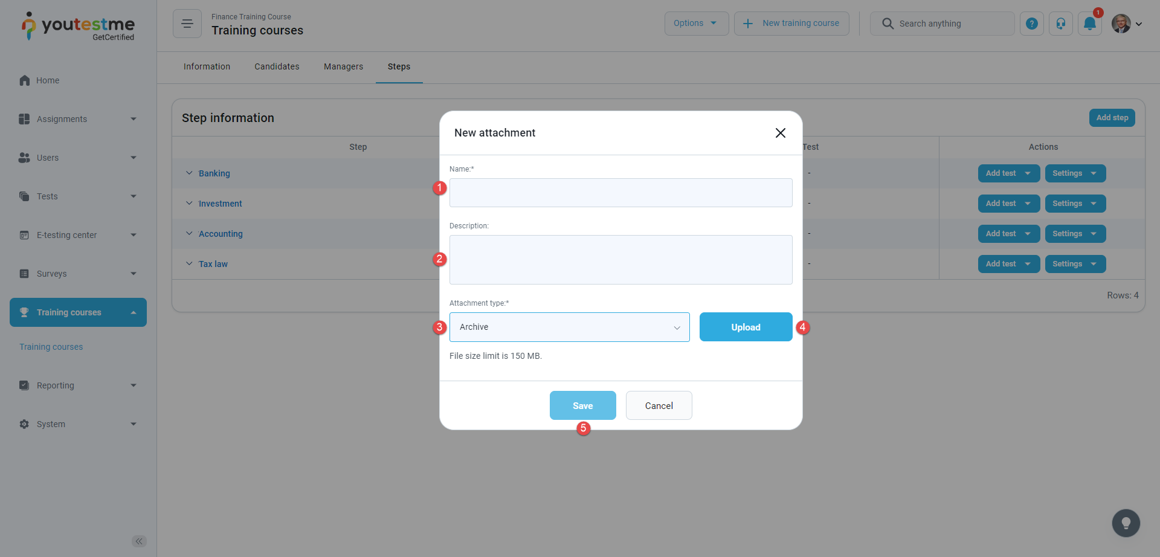Open the Options dropdown
1160x557 pixels.
click(696, 24)
